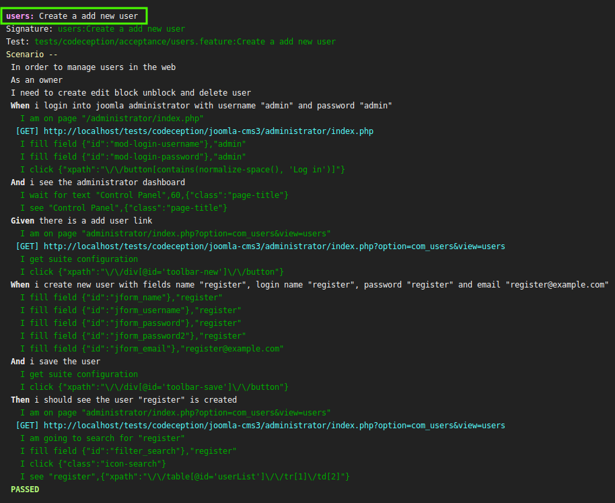
Task: Click the userList table xpath assertion line
Action: click(184, 477)
